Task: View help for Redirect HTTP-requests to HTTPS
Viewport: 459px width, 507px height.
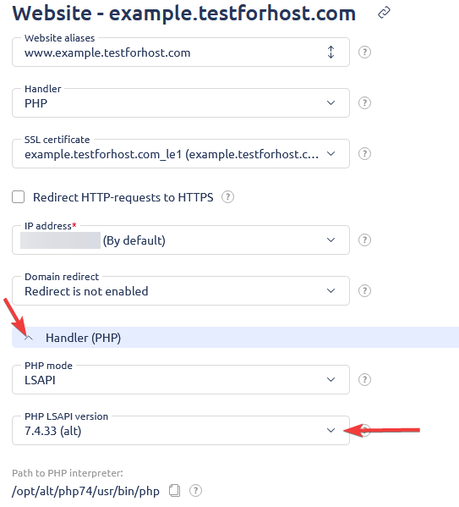Action: 227,197
